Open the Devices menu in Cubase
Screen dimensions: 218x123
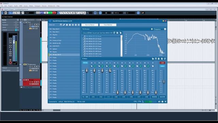[44, 6]
